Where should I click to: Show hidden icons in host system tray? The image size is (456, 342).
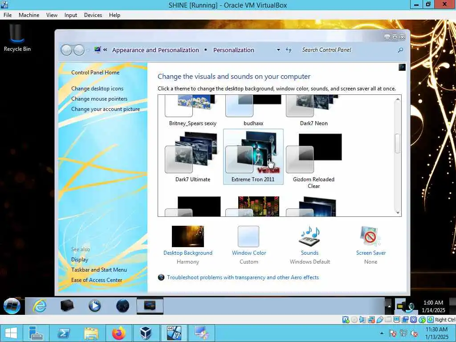point(382,333)
